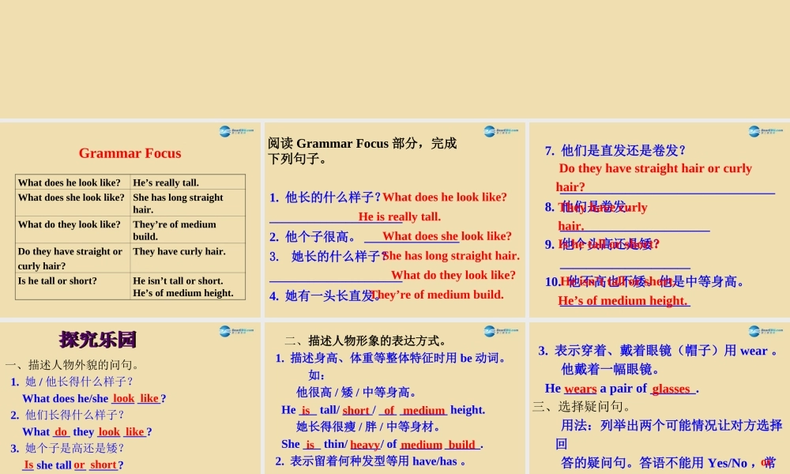Image resolution: width=790 pixels, height=474 pixels.
Task: Open the 探究乐园 slide
Action: click(130, 395)
